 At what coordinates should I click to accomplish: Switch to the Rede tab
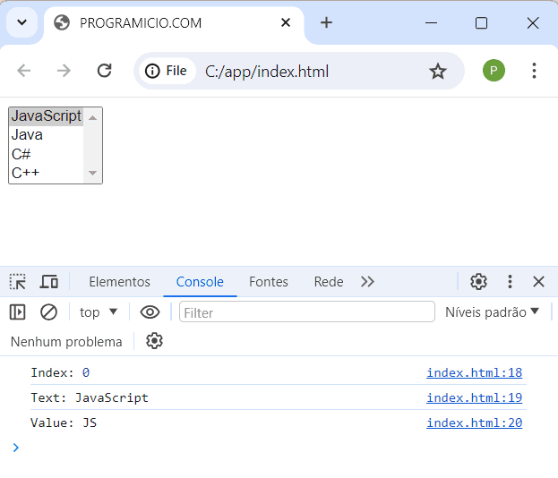pyautogui.click(x=329, y=282)
